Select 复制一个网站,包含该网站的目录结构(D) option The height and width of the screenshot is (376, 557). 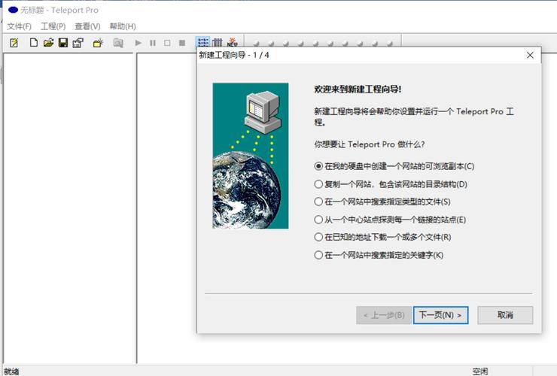pyautogui.click(x=391, y=184)
